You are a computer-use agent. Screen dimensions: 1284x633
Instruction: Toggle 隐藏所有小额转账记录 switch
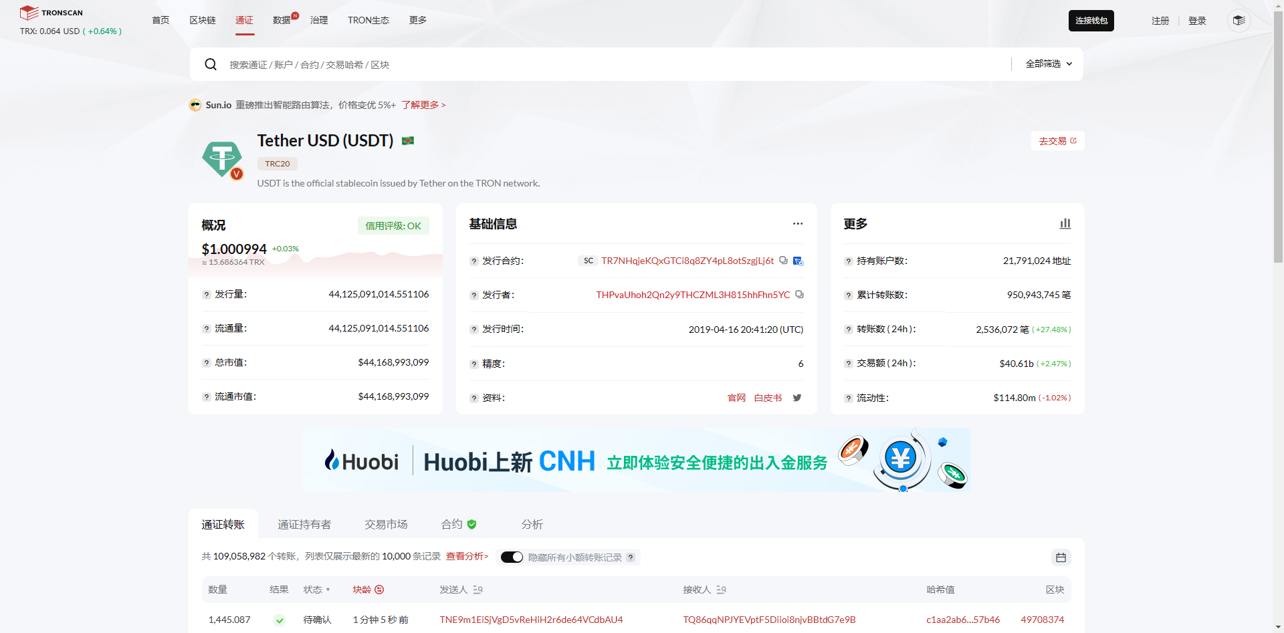pyautogui.click(x=512, y=557)
